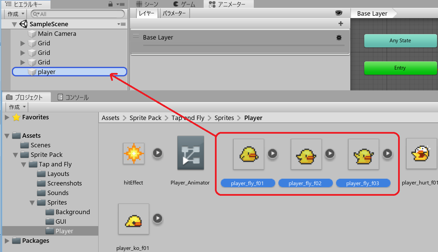Viewport: 438px width, 252px height.
Task: Click the player_fly_f02 file name label
Action: click(305, 184)
